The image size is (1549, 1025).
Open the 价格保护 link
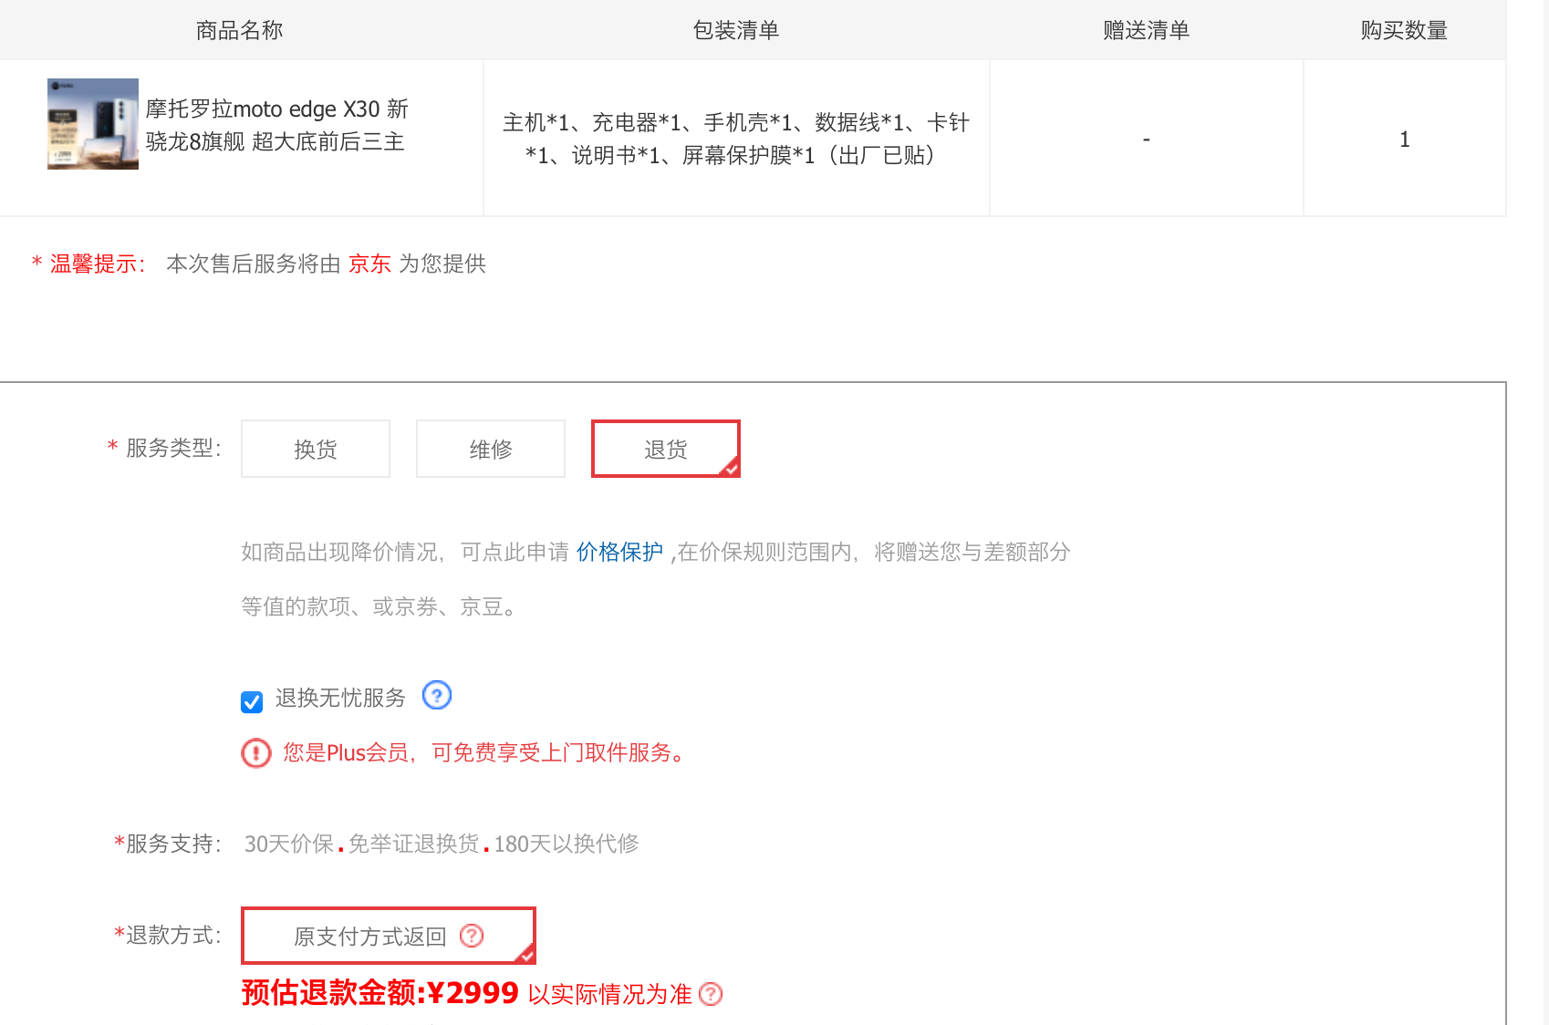coord(619,552)
